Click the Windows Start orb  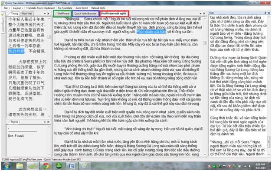tap(7, 166)
